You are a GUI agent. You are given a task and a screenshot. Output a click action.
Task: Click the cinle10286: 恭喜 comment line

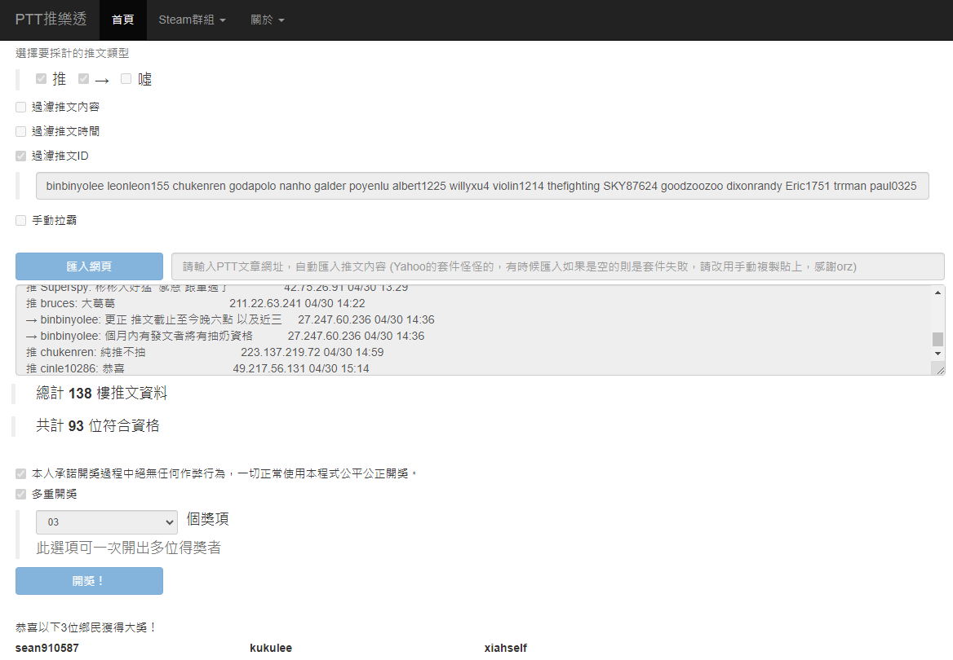click(197, 368)
